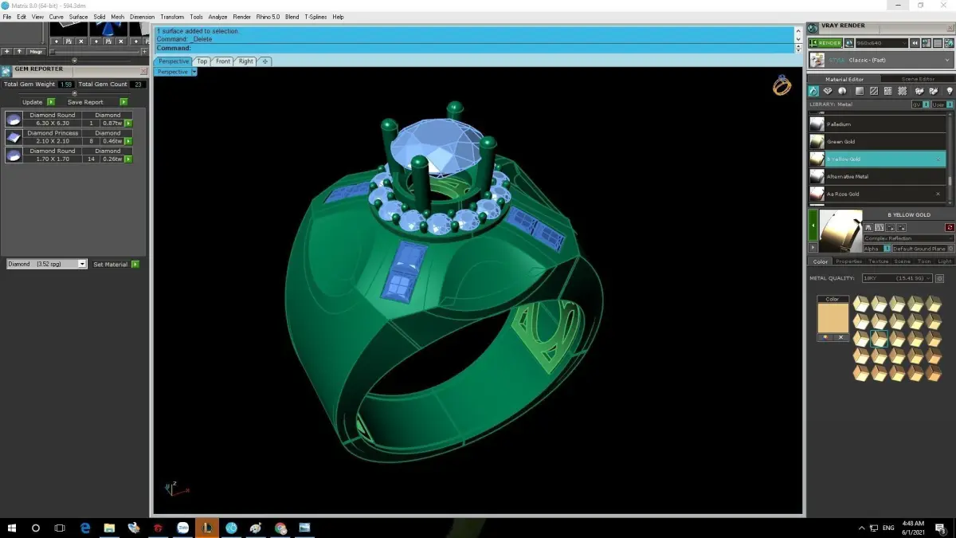Click the large Color swatch
This screenshot has width=956, height=538.
point(833,317)
